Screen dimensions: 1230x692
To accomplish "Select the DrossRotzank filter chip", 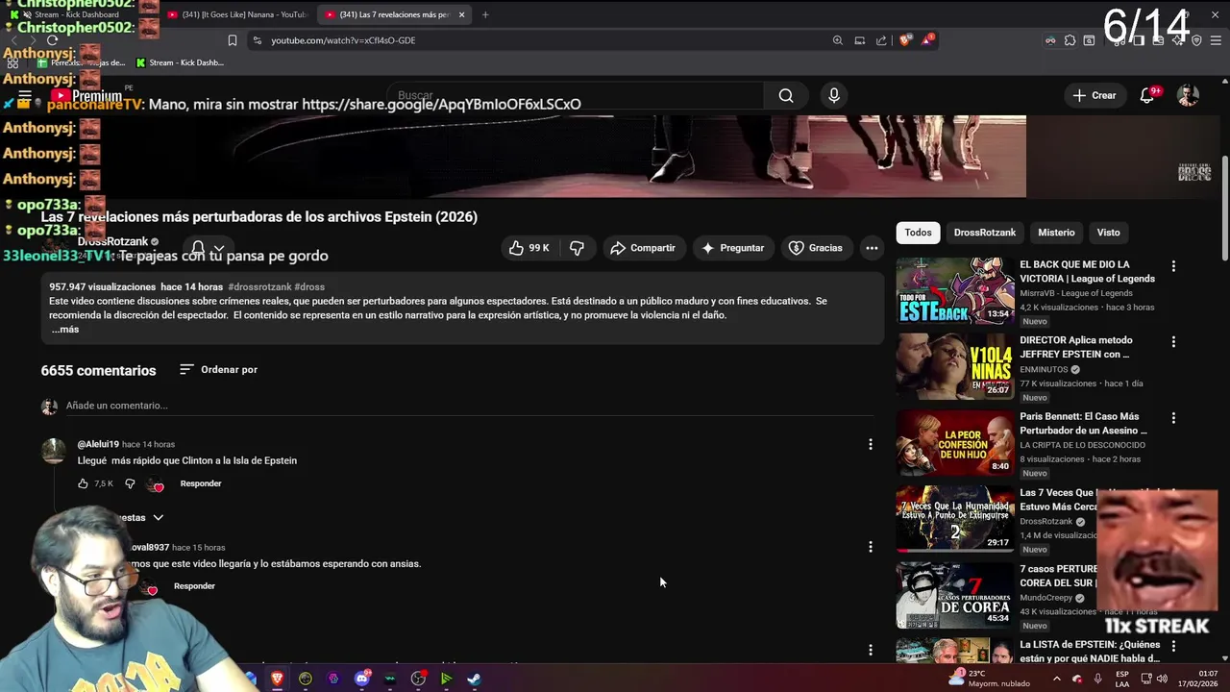I will pyautogui.click(x=984, y=233).
